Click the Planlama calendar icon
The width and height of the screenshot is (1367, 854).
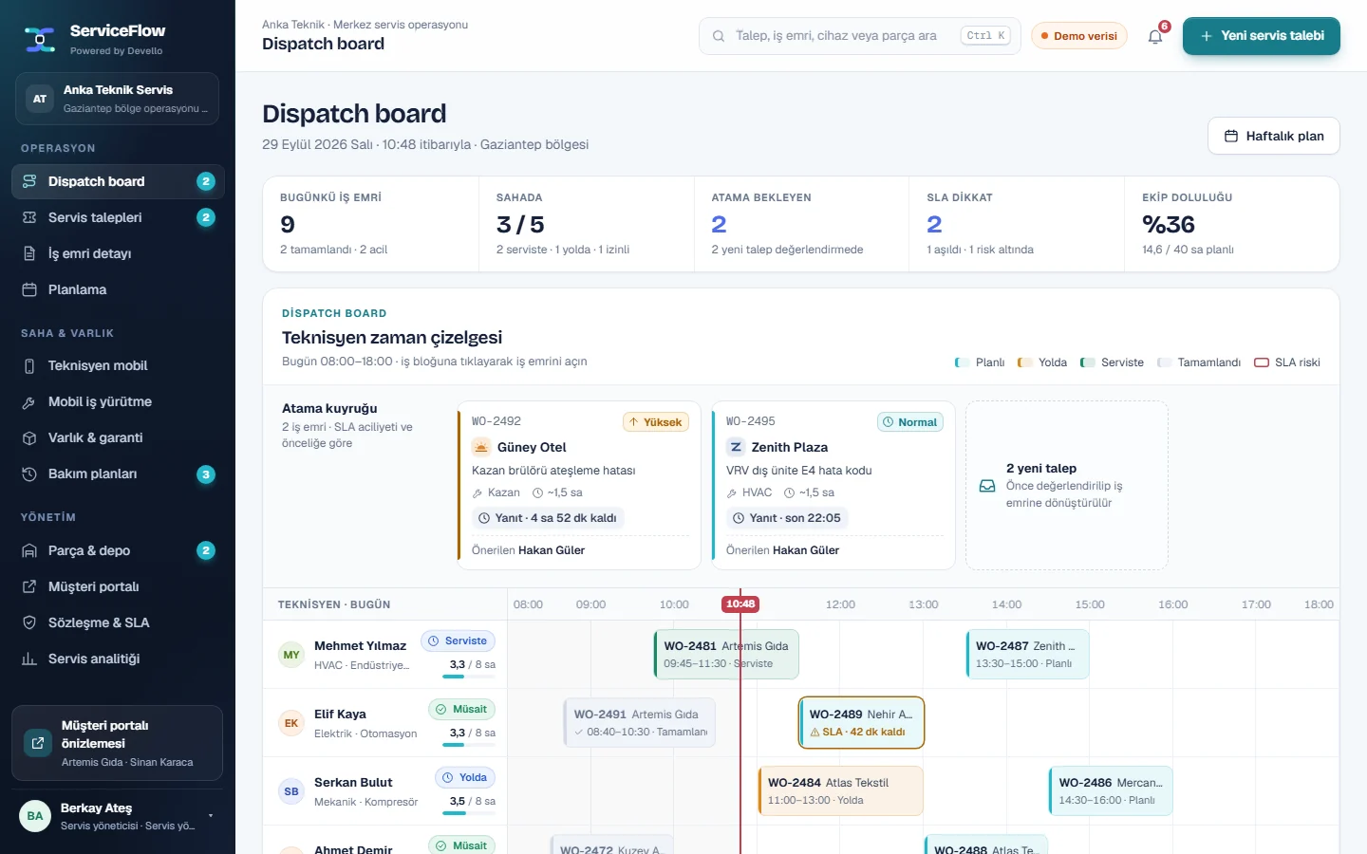(x=29, y=289)
